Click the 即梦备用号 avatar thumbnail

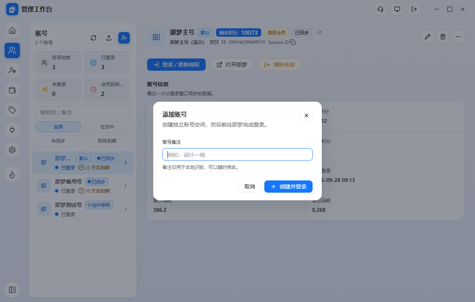pyautogui.click(x=44, y=186)
